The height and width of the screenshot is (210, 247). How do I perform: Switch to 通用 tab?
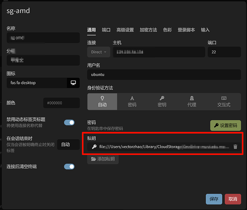92,30
